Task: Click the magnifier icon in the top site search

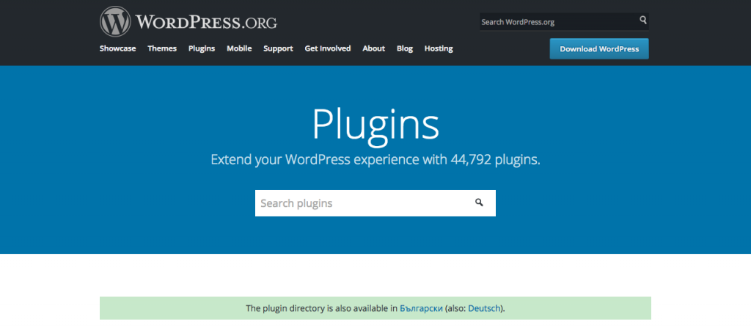Action: (642, 20)
